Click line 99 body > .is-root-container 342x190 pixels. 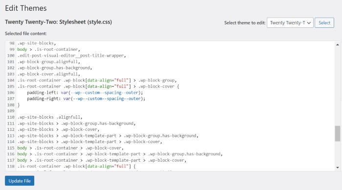click(x=49, y=49)
